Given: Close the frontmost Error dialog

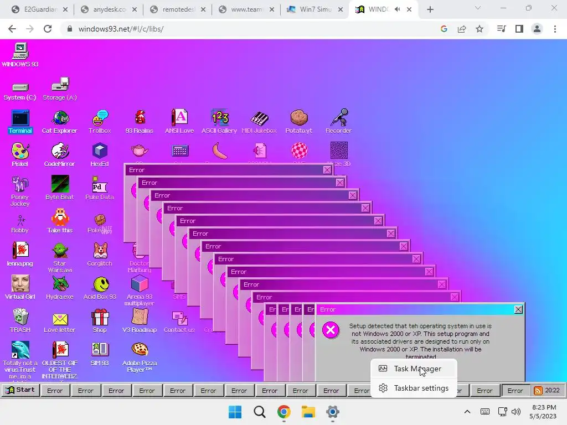Looking at the screenshot, I should [x=518, y=310].
